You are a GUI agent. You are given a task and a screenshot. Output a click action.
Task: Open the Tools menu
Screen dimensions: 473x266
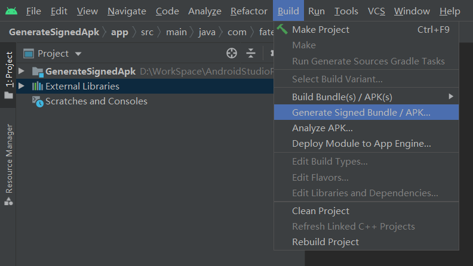tap(346, 11)
